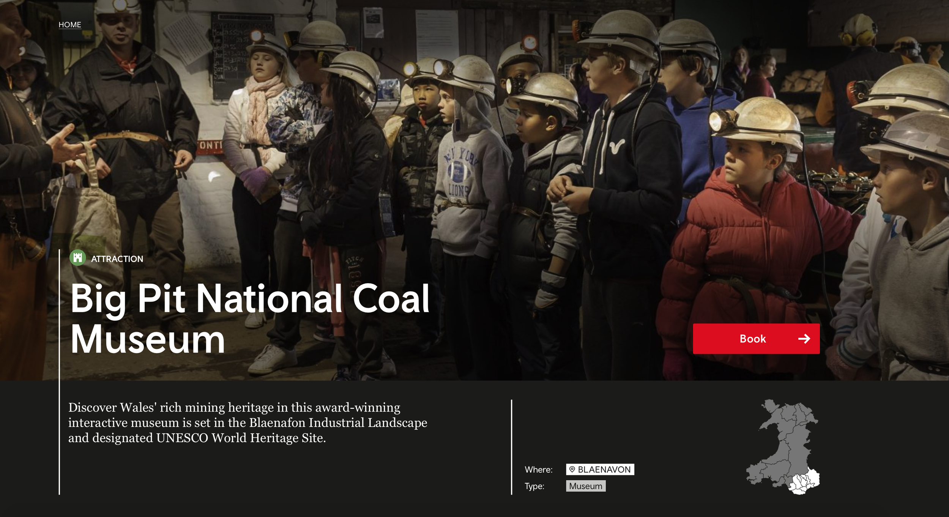949x517 pixels.
Task: Click the arrow icon on the Book button
Action: (804, 339)
